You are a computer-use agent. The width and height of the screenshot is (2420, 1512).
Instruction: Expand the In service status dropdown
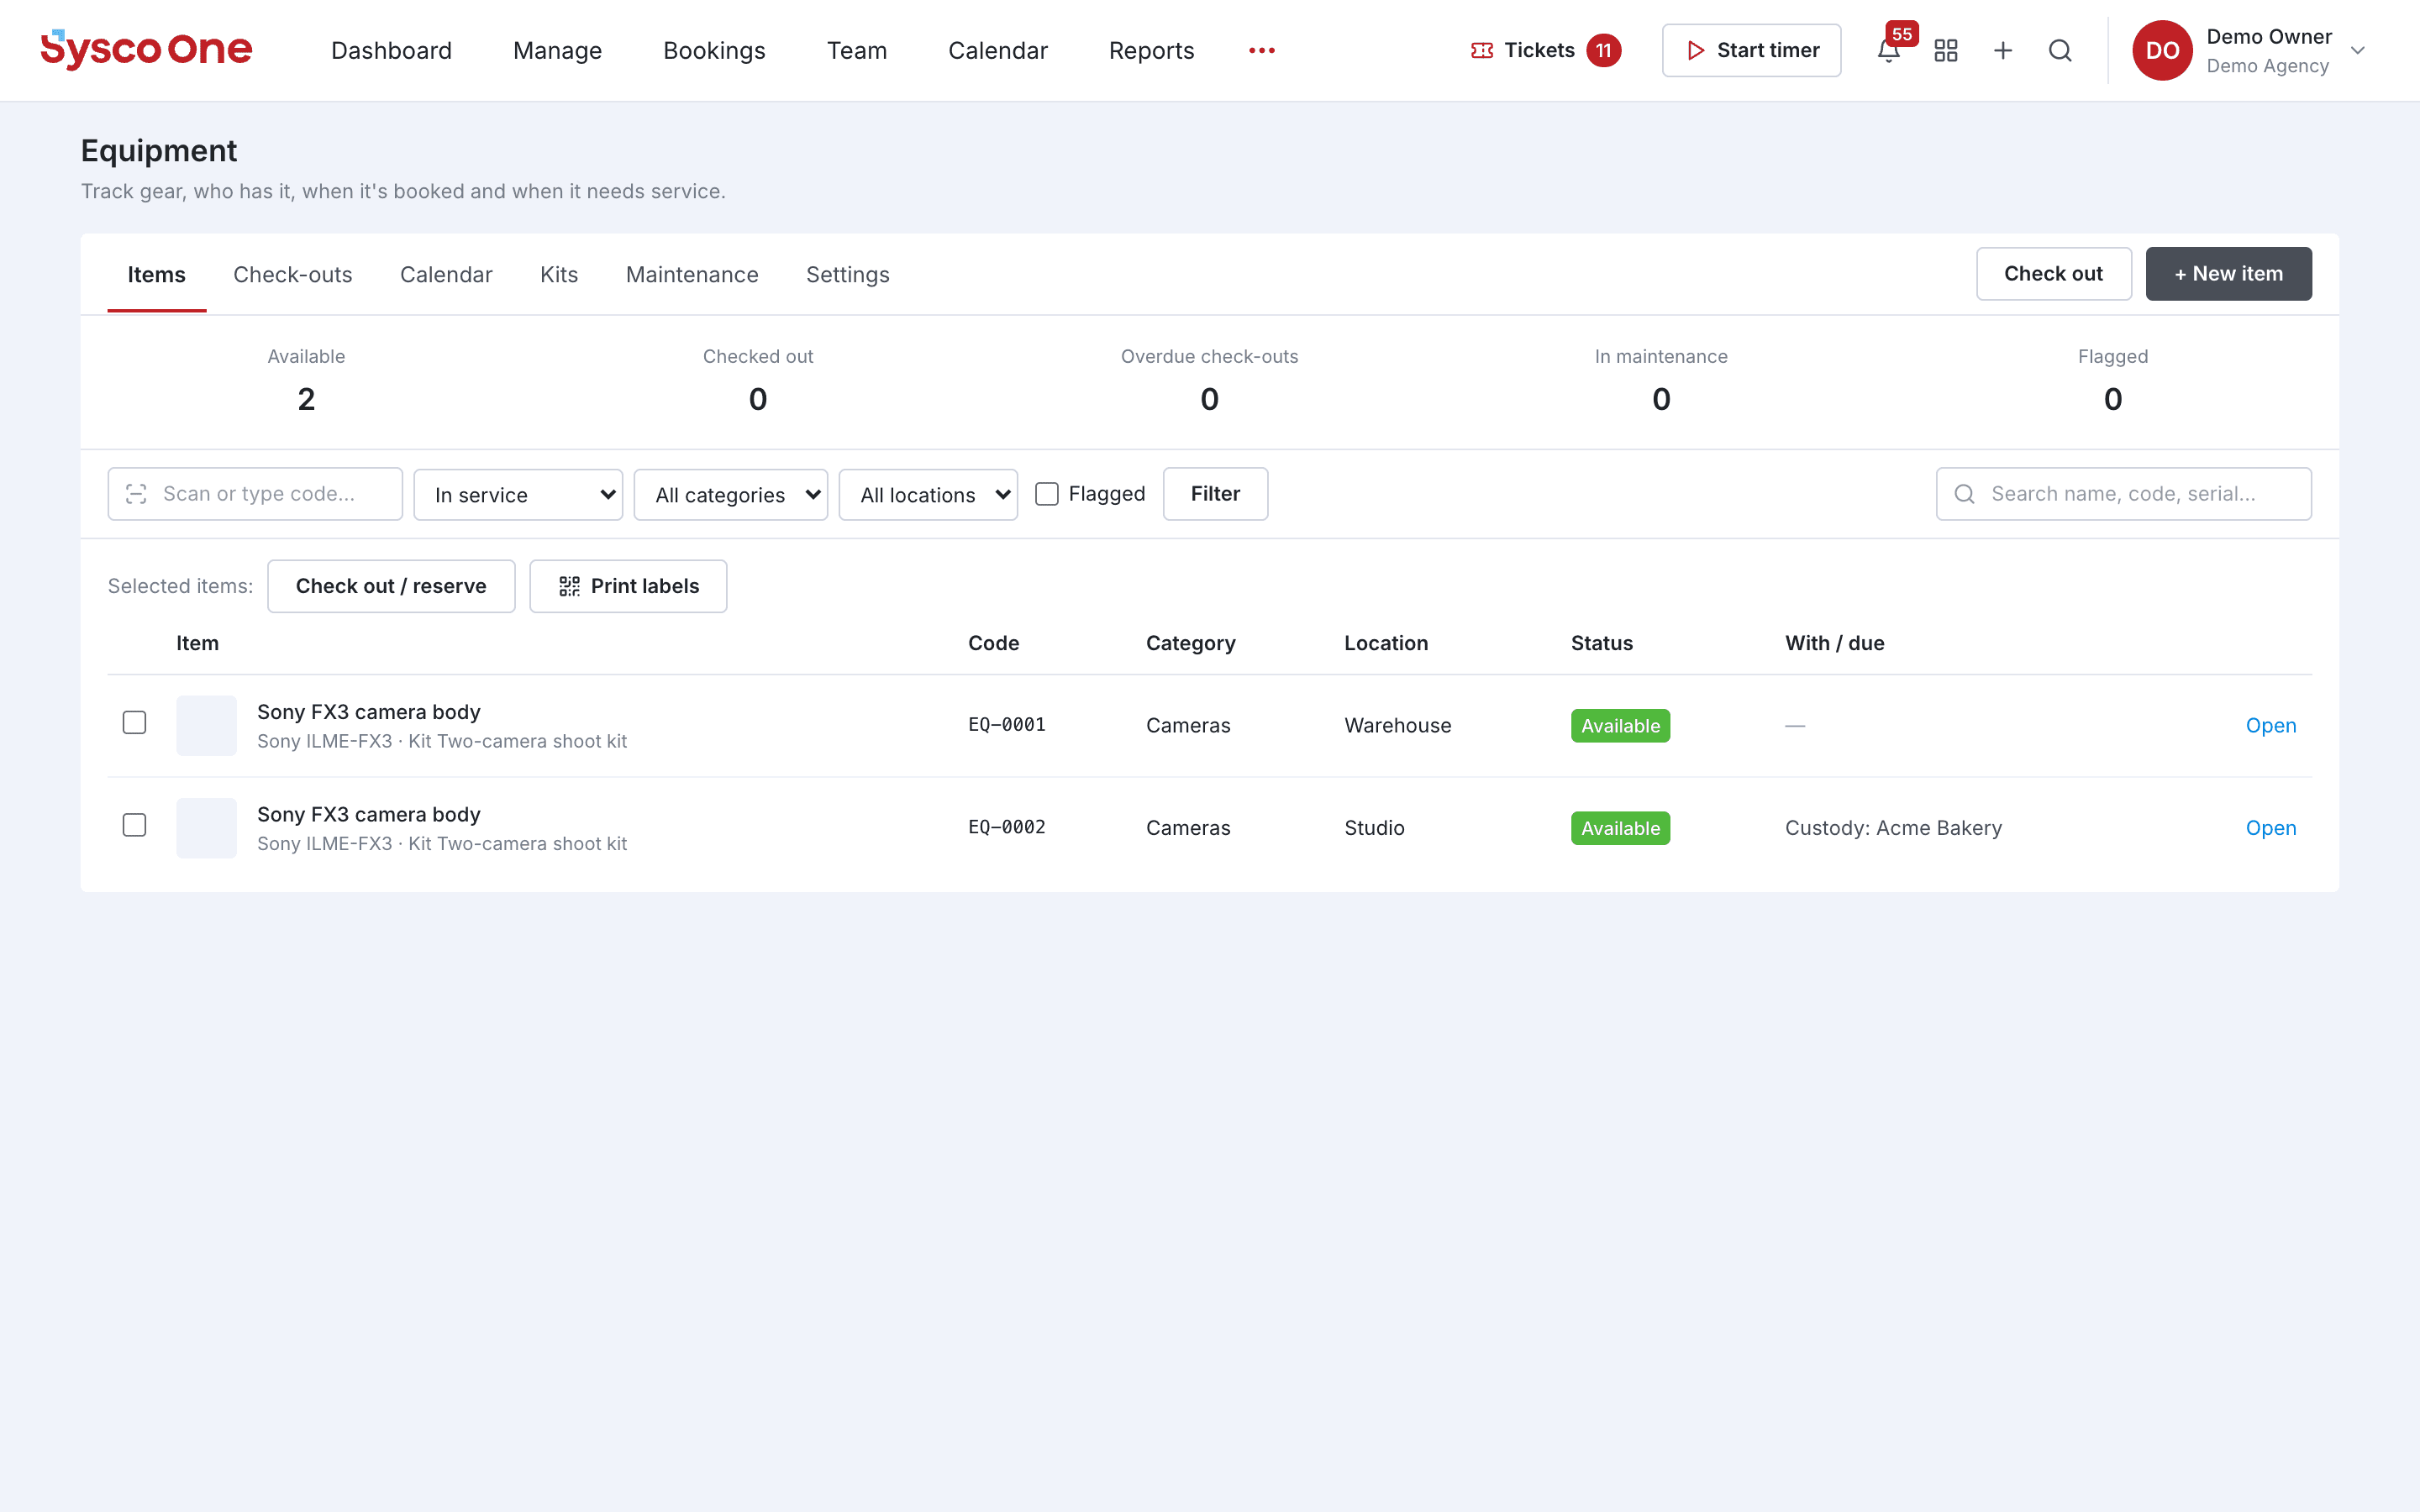[518, 495]
